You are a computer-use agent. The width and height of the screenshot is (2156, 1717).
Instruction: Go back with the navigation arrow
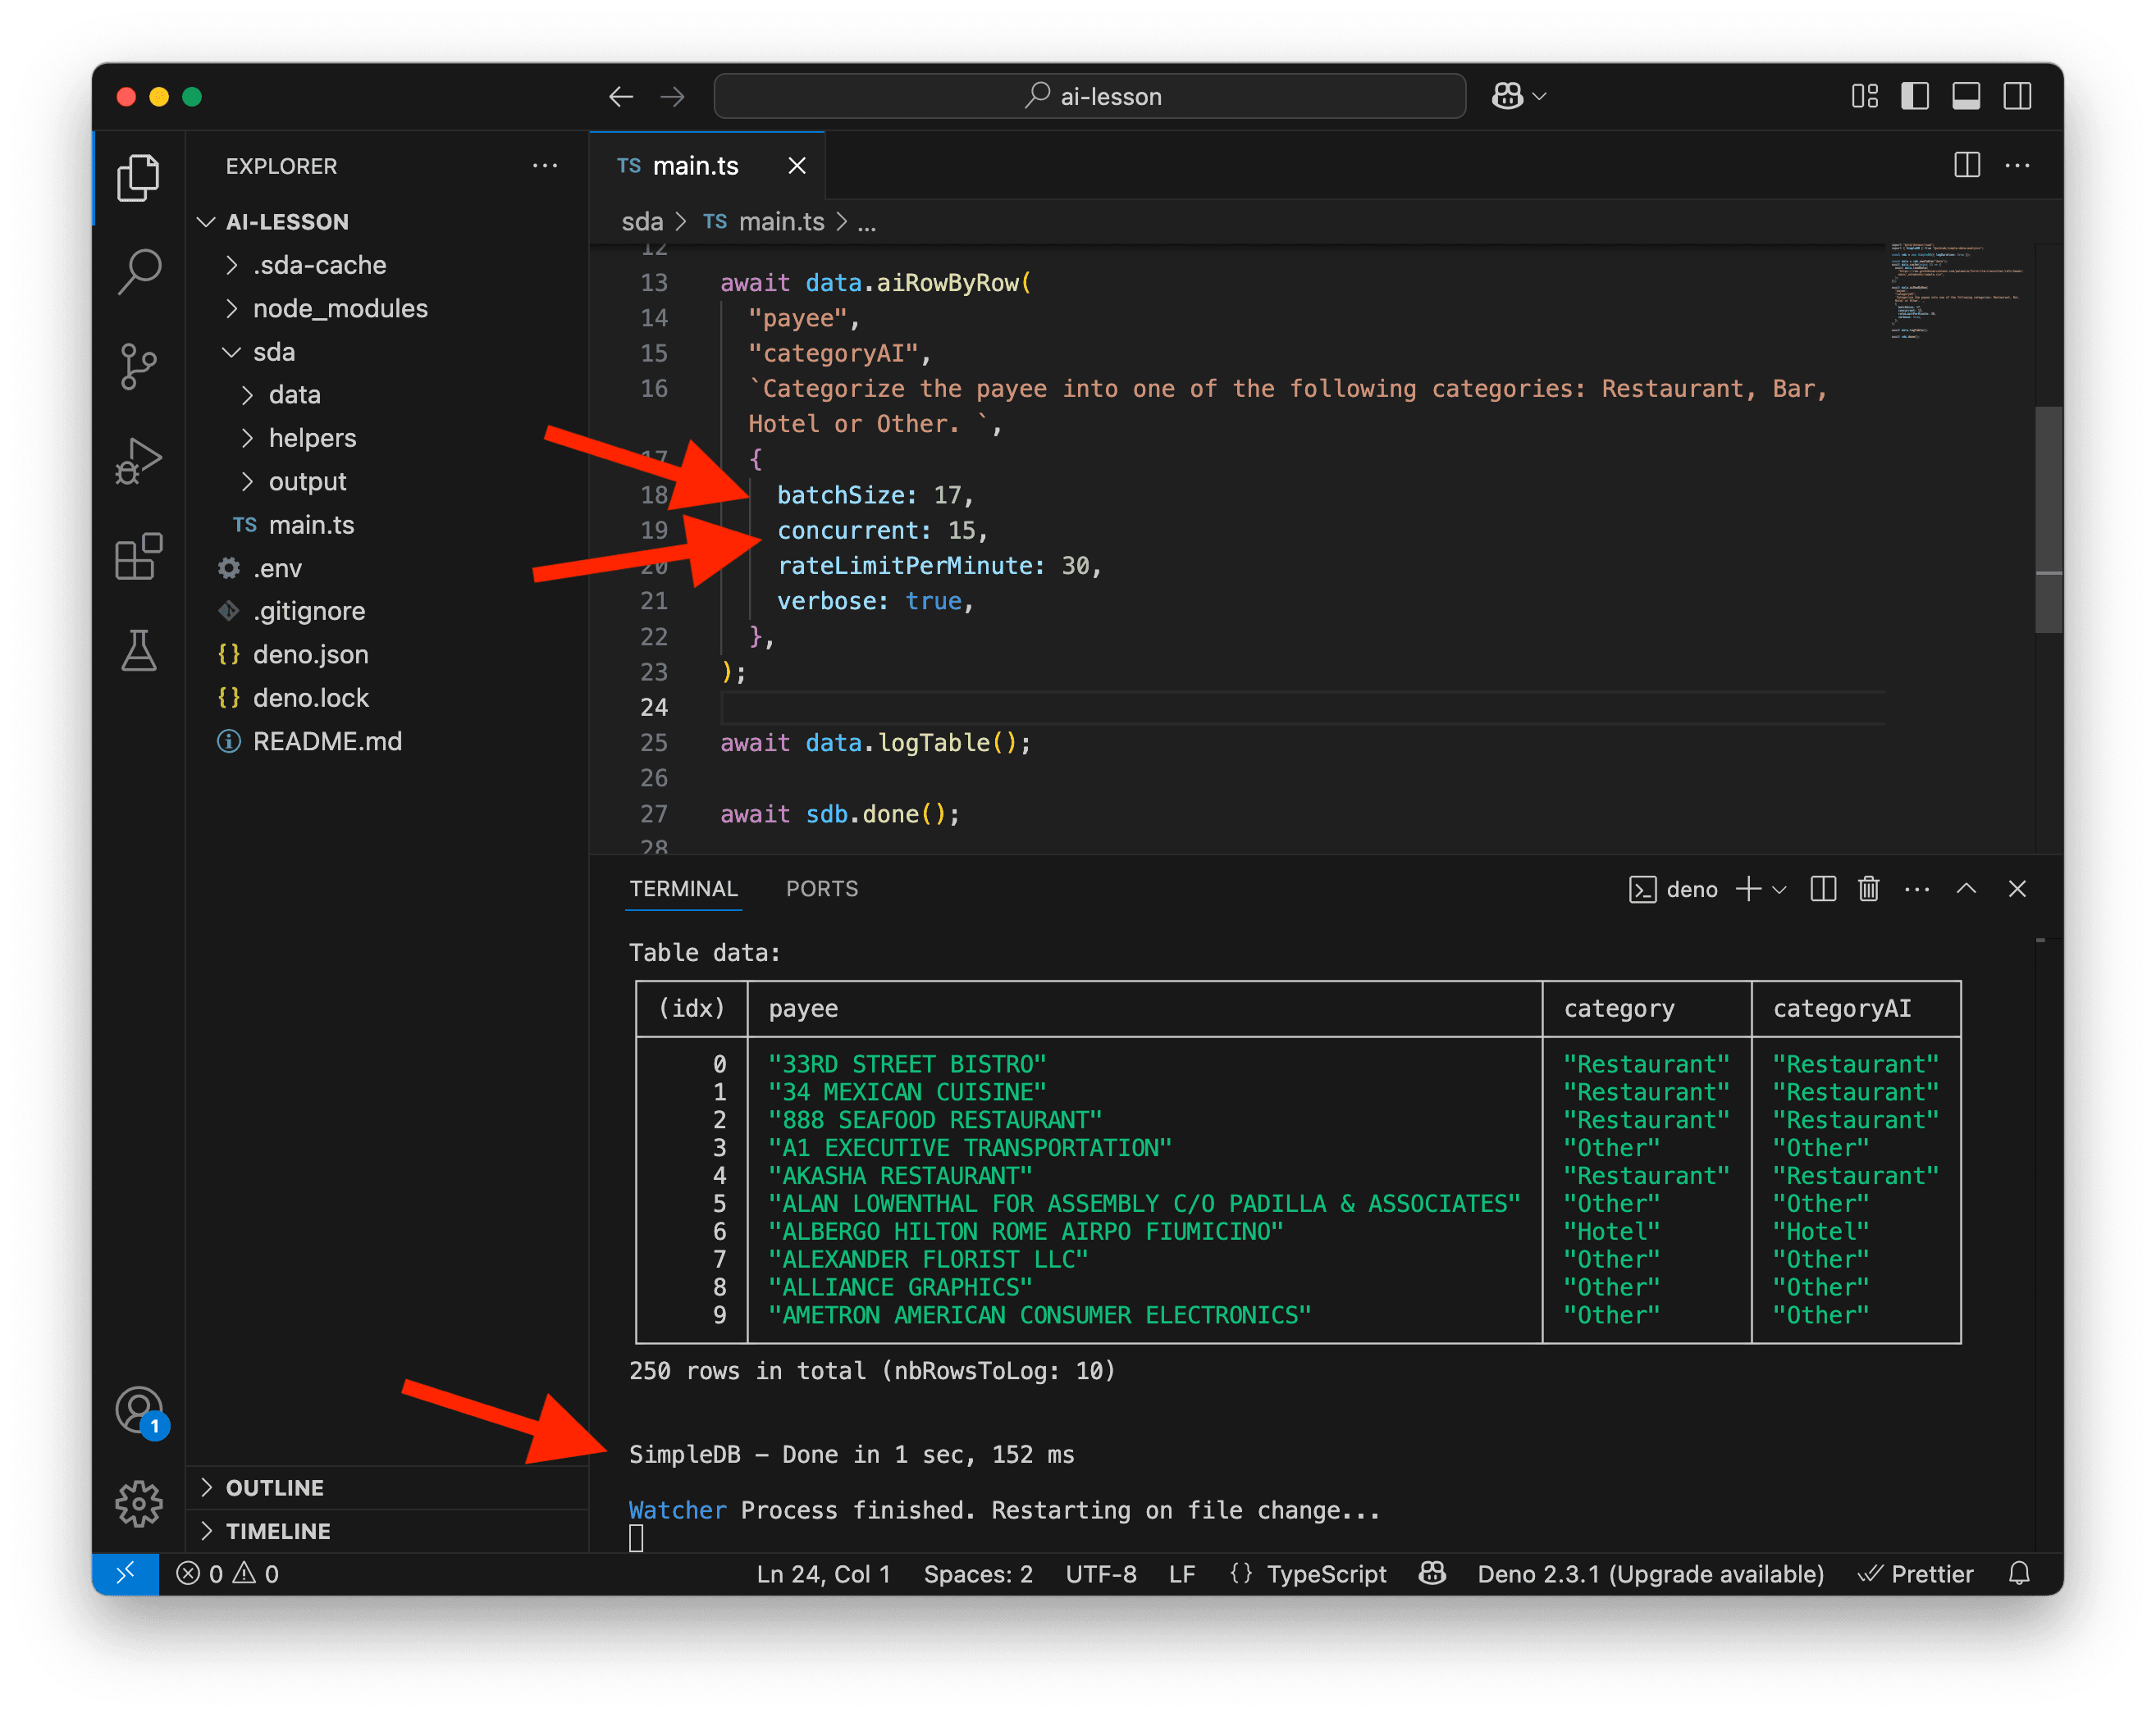621,97
